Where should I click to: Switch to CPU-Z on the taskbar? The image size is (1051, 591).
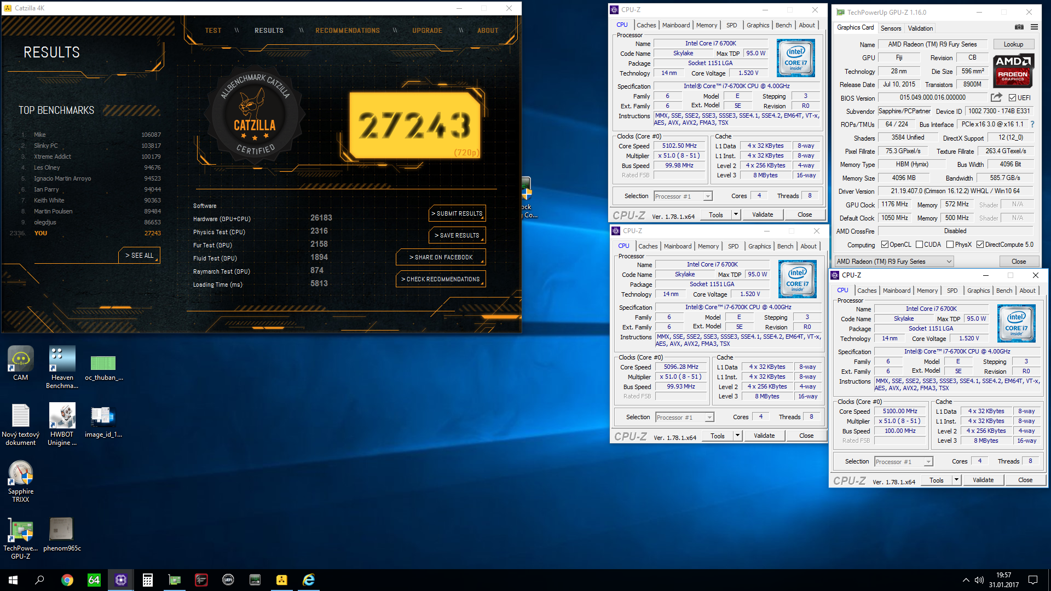tap(120, 580)
